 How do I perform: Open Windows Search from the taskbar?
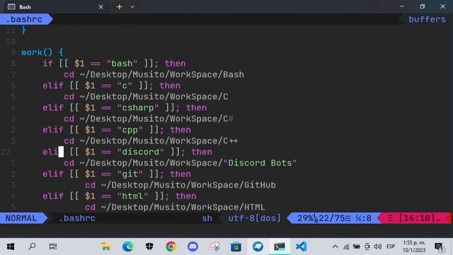(x=32, y=246)
